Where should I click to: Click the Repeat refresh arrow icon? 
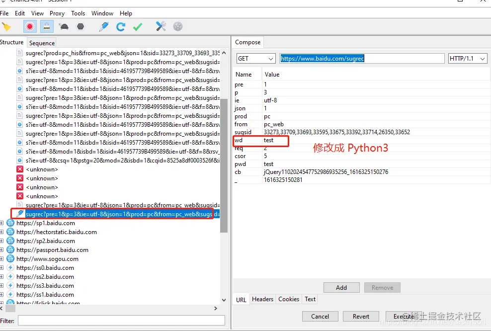121,27
